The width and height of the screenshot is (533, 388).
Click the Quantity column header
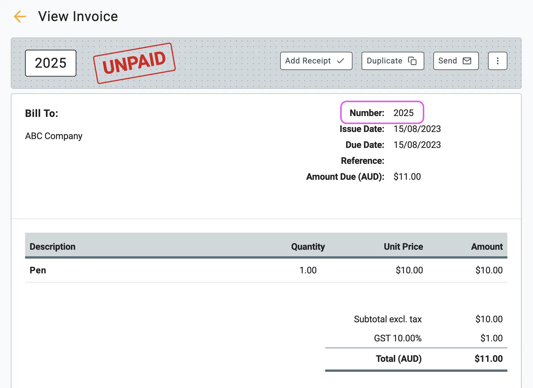coord(308,247)
